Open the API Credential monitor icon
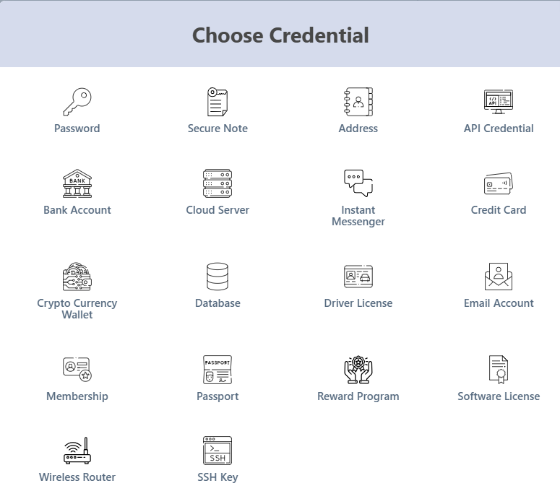 click(498, 102)
